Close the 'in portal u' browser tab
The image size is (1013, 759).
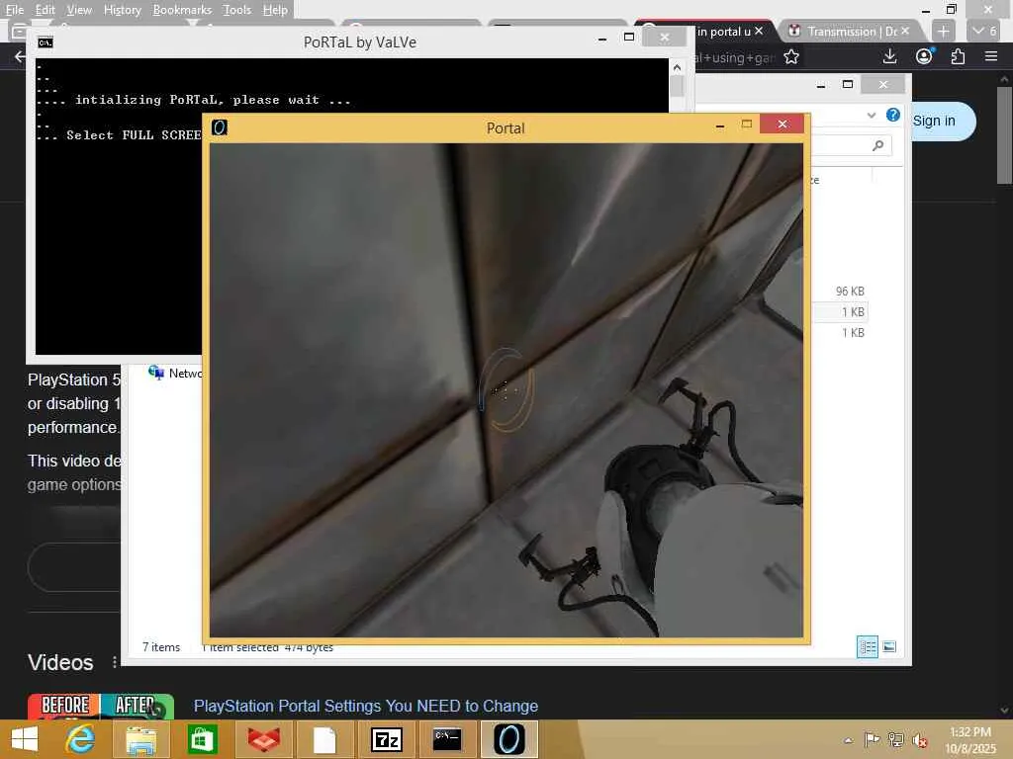pyautogui.click(x=759, y=31)
